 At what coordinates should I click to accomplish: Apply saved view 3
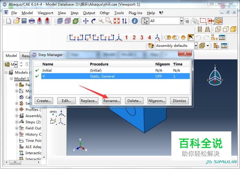pyautogui.click(x=142, y=38)
